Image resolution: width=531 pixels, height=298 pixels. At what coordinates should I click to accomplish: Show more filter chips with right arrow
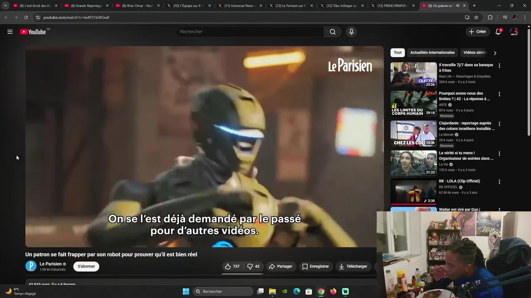pyautogui.click(x=495, y=53)
